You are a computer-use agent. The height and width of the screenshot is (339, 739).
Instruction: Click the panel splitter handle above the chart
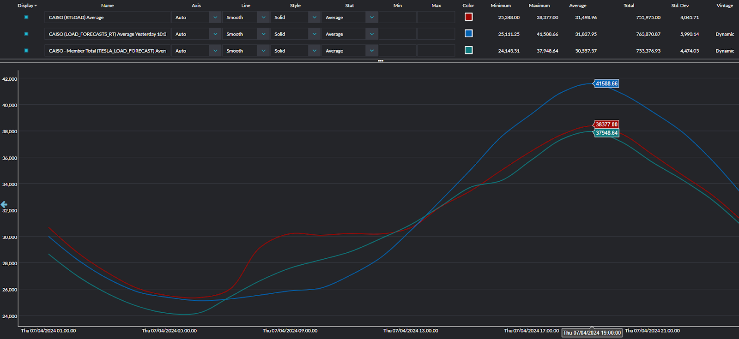381,61
